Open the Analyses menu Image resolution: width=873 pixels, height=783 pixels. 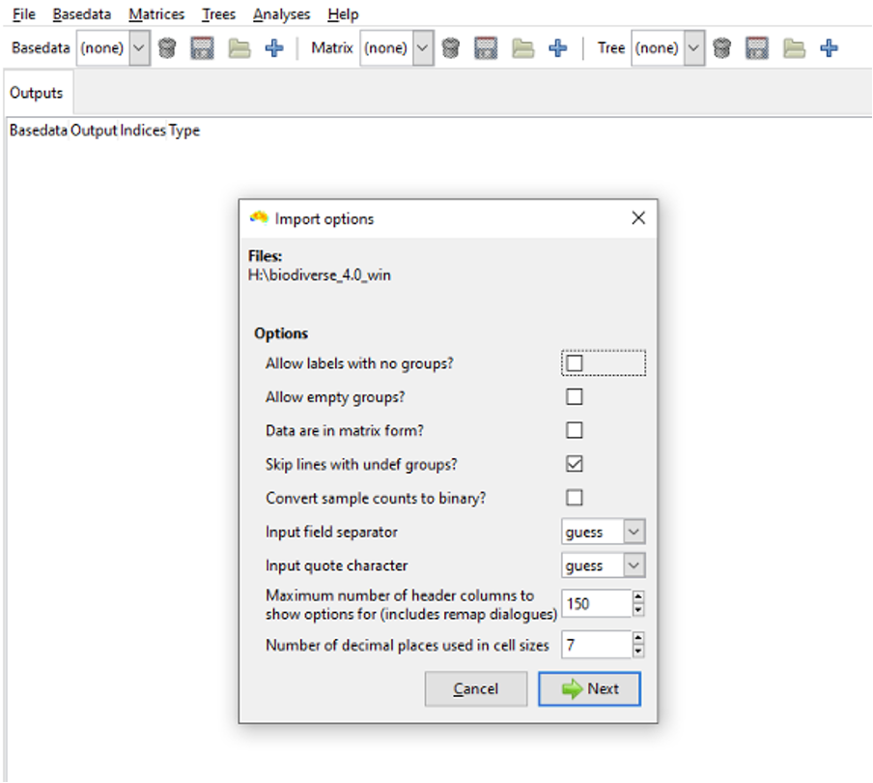click(x=281, y=14)
